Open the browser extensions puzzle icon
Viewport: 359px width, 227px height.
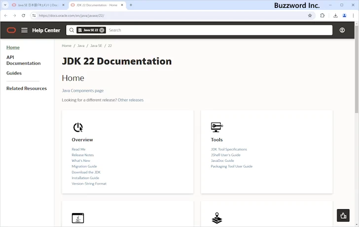[323, 16]
